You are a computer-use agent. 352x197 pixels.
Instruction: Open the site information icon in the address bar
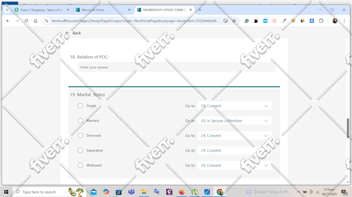pos(47,21)
